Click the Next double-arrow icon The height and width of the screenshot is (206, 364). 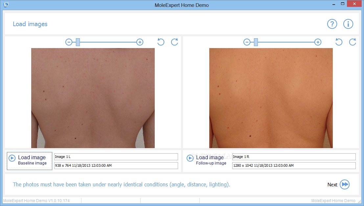(345, 184)
